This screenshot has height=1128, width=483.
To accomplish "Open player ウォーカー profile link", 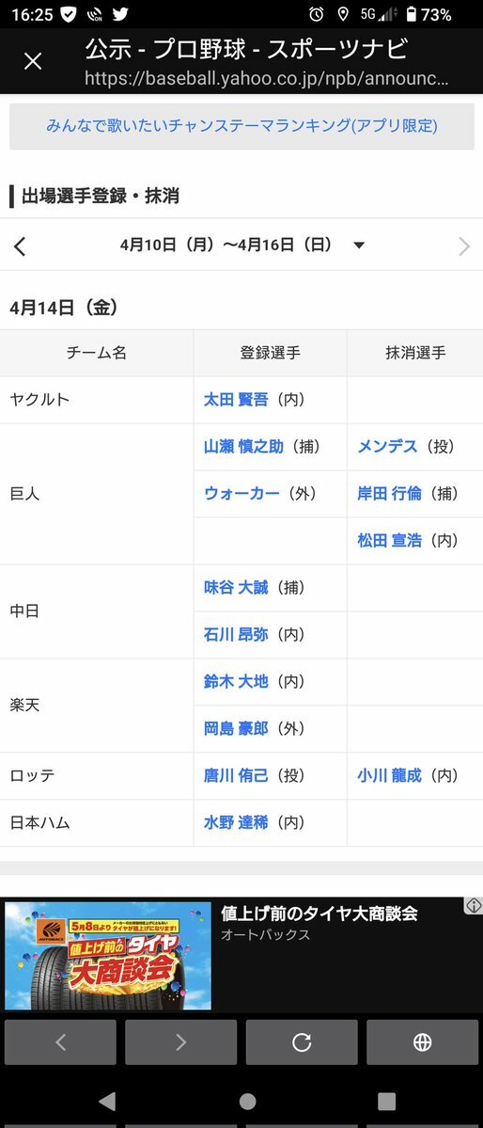I will (241, 494).
